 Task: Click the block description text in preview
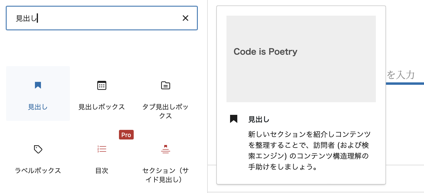tap(309, 150)
